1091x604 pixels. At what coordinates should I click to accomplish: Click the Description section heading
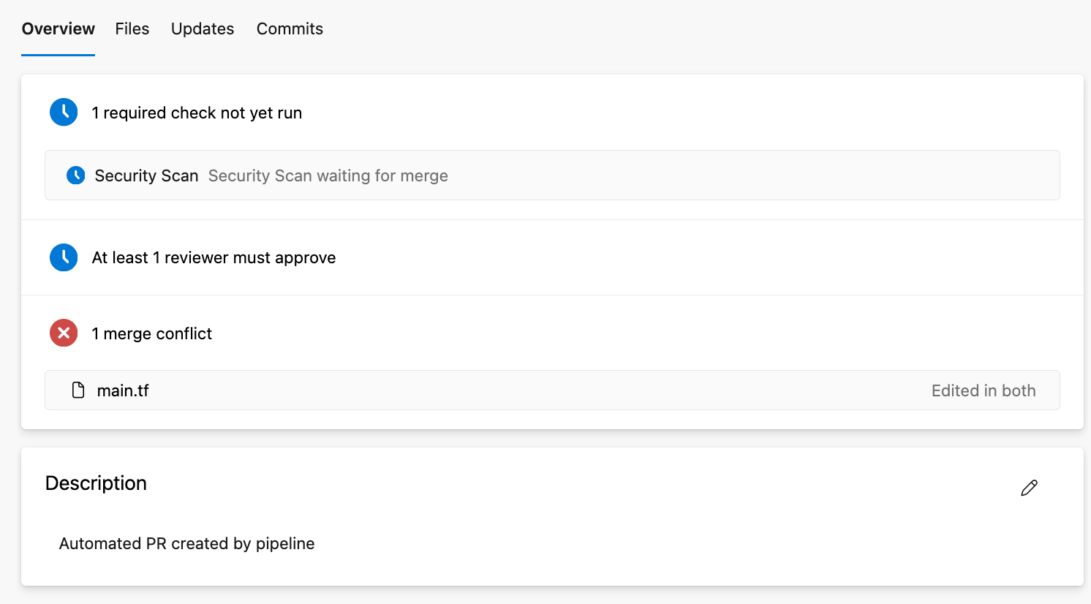coord(96,483)
